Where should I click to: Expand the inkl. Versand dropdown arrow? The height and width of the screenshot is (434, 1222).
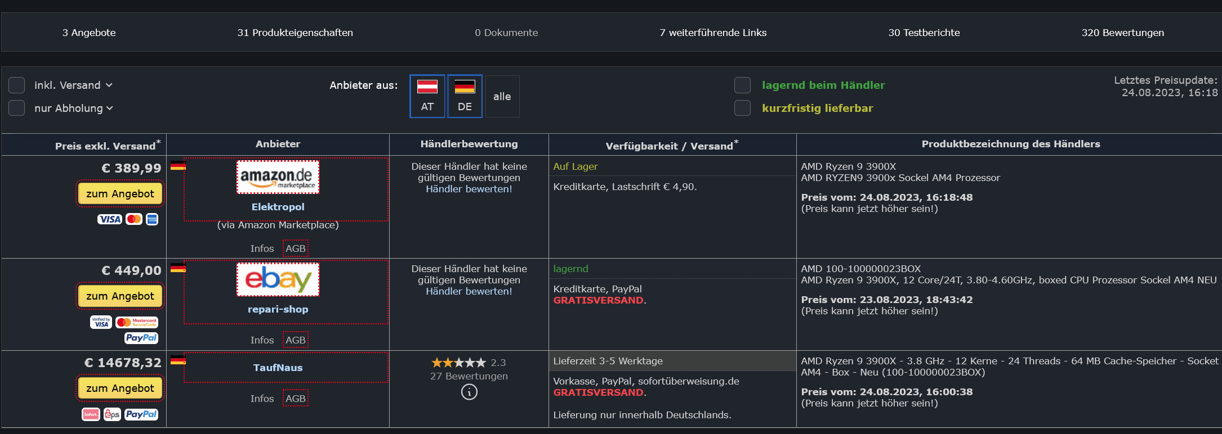point(109,85)
